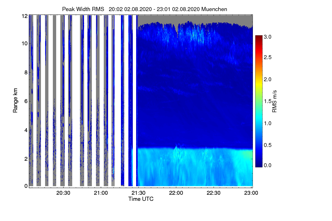The height and width of the screenshot is (221, 332).
Task: Click the colorbar value 1.0
Action: click(268, 123)
